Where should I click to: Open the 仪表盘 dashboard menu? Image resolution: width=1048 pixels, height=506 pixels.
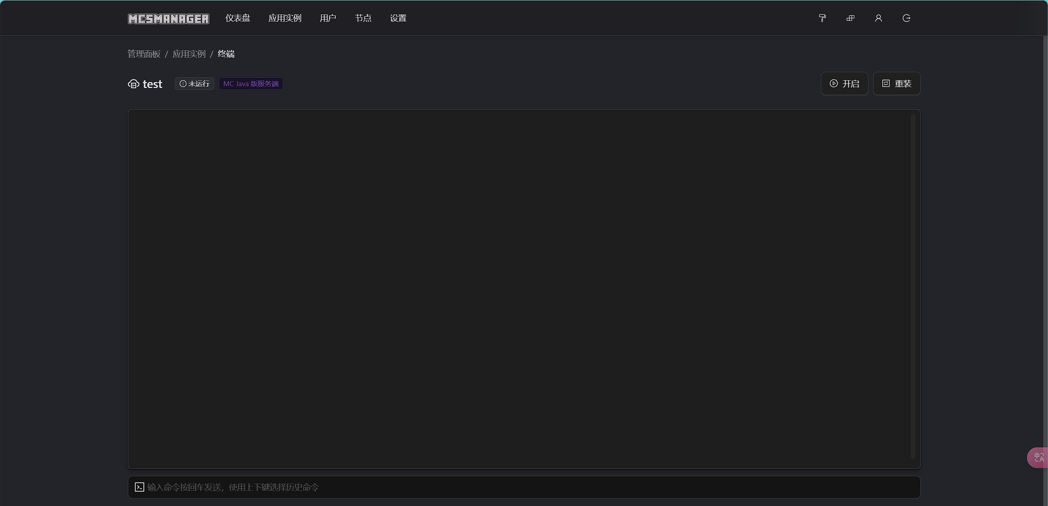click(x=238, y=18)
